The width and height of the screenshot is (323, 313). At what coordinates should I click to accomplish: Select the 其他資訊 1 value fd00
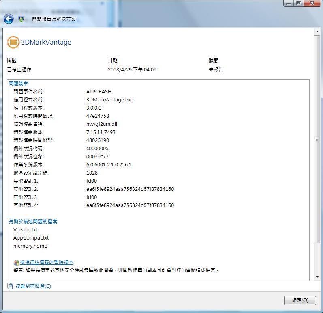point(92,181)
